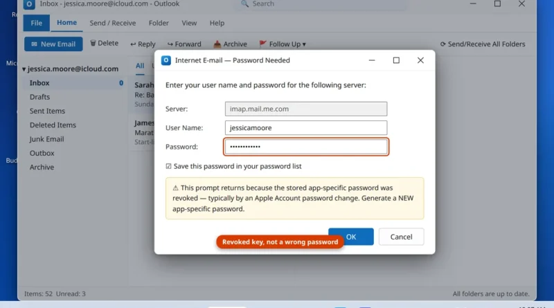Open the Help ribbon tab
The height and width of the screenshot is (308, 554).
click(217, 23)
